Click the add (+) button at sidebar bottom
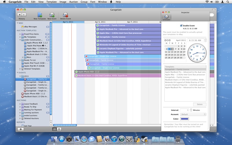Image resolution: width=232 pixels, height=145 pixels. 20,129
